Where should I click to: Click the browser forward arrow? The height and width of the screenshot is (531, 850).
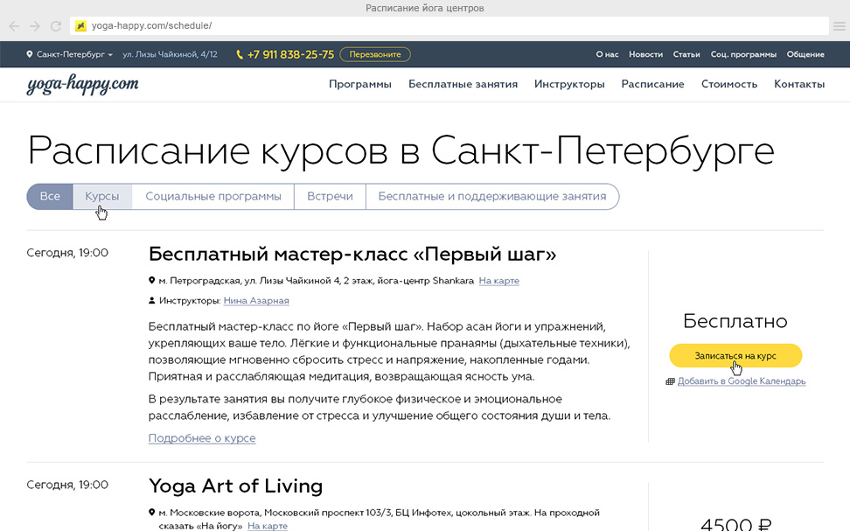pyautogui.click(x=35, y=26)
